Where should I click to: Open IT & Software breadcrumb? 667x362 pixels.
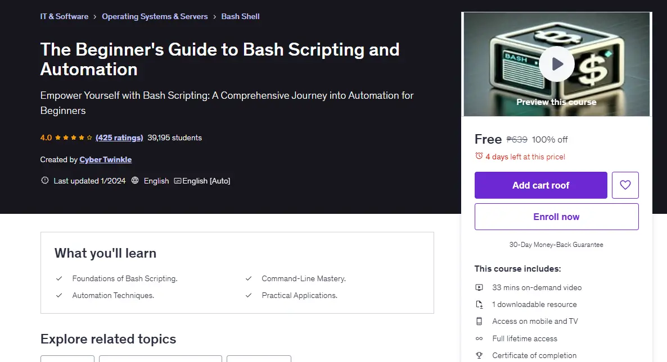(64, 16)
